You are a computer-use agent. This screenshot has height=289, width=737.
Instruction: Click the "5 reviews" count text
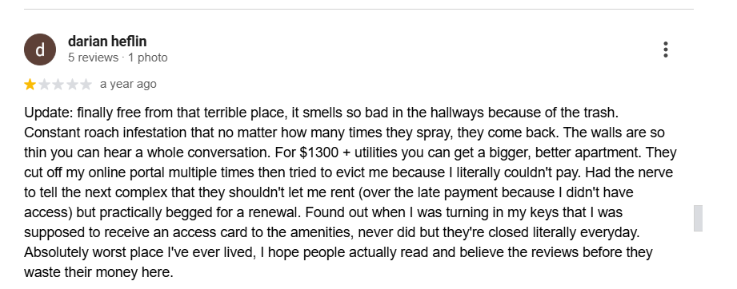(x=93, y=57)
